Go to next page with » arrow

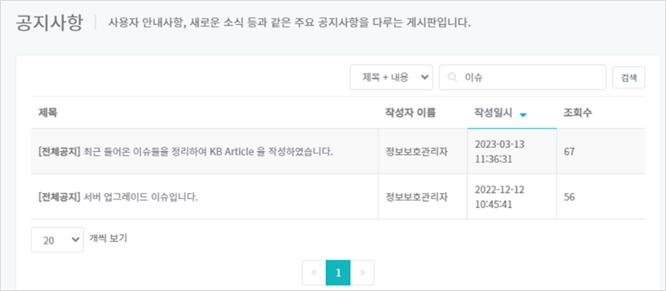pyautogui.click(x=362, y=273)
